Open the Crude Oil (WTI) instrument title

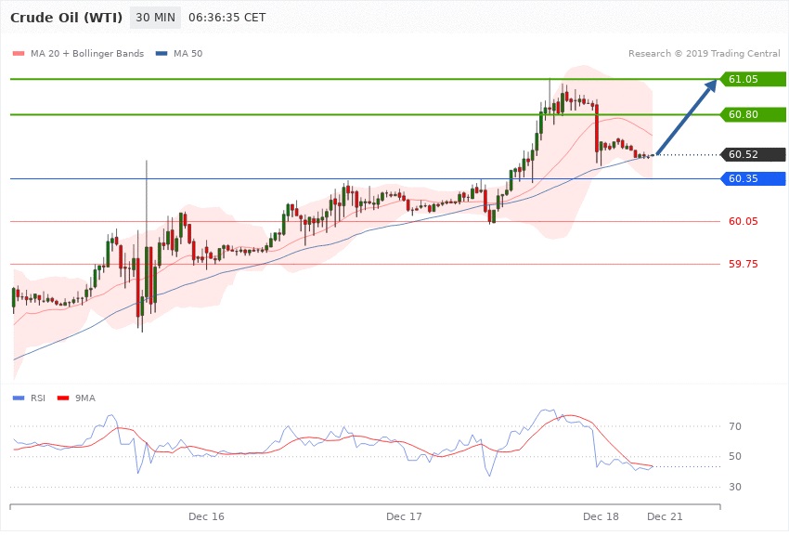click(x=64, y=18)
